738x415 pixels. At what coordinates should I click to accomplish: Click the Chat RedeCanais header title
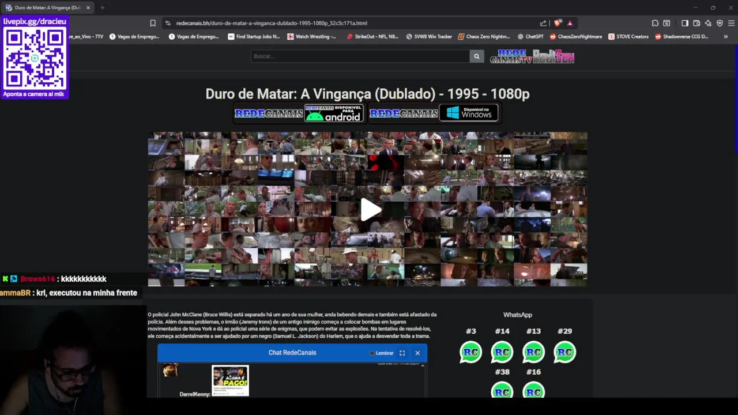[x=292, y=353]
